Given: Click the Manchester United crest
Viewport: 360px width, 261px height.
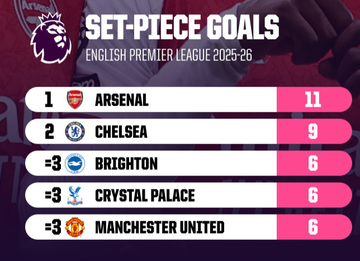Looking at the screenshot, I should pos(74,227).
